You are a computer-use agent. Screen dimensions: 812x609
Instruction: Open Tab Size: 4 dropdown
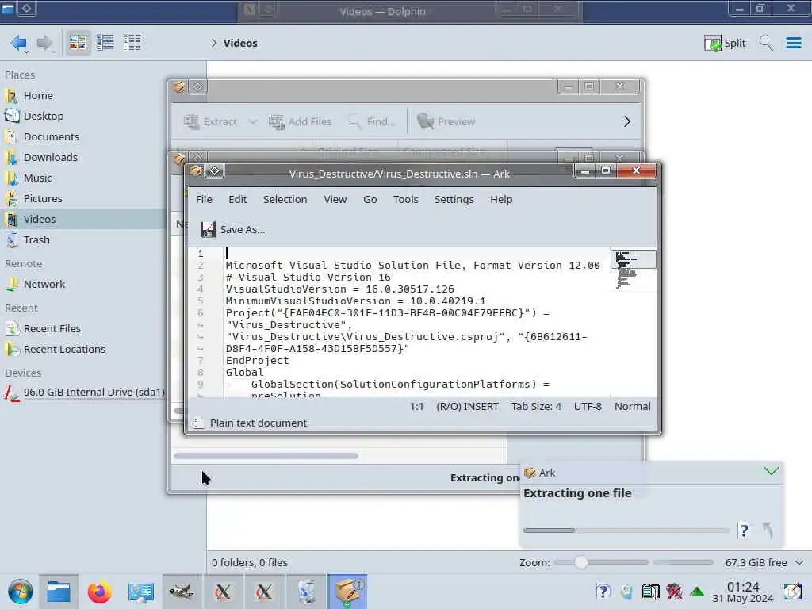tap(537, 407)
